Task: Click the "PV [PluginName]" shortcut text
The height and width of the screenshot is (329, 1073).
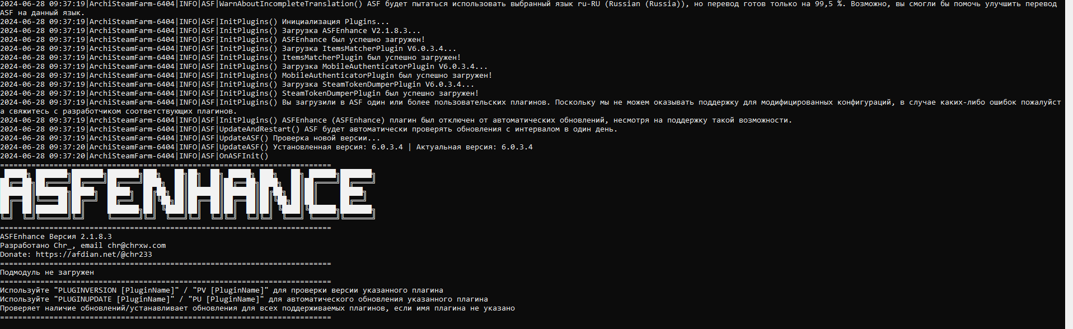Action: 228,290
